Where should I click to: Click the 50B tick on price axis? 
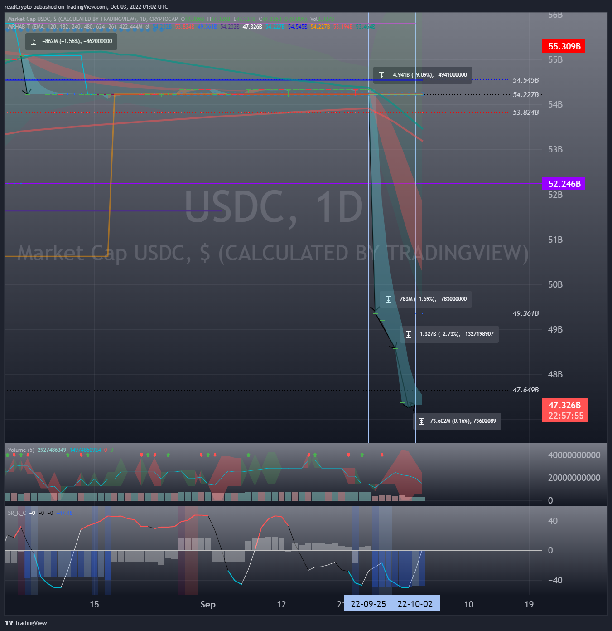point(555,284)
